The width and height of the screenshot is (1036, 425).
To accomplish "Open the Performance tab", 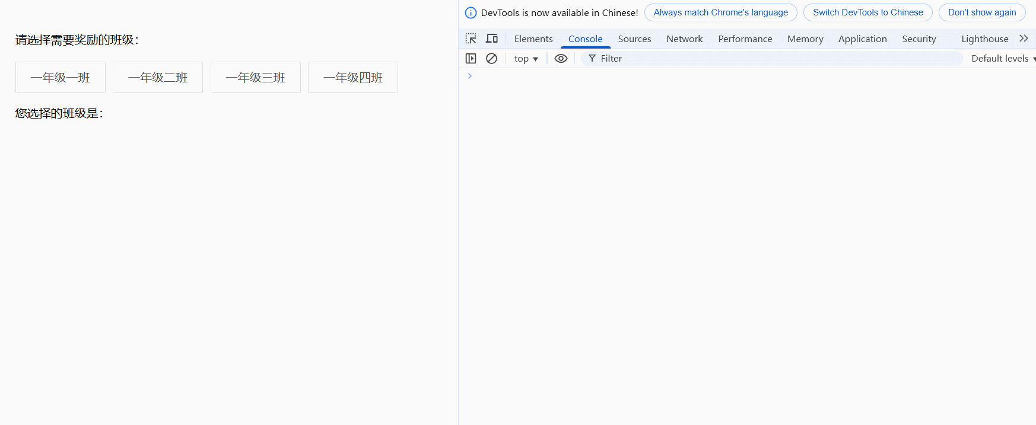I will [x=745, y=39].
